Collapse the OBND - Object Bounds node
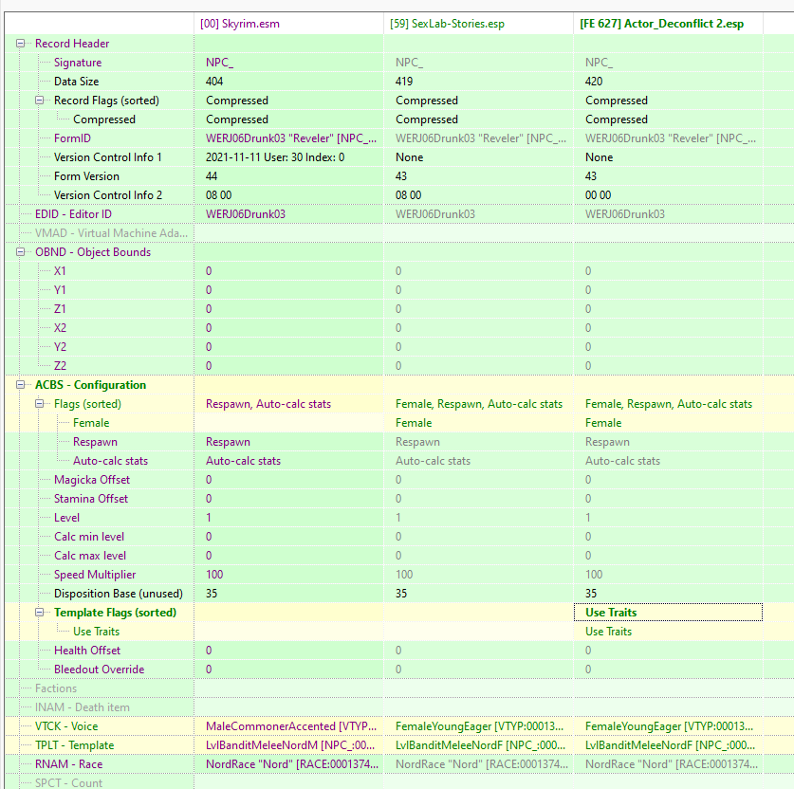The image size is (794, 789). [20, 252]
